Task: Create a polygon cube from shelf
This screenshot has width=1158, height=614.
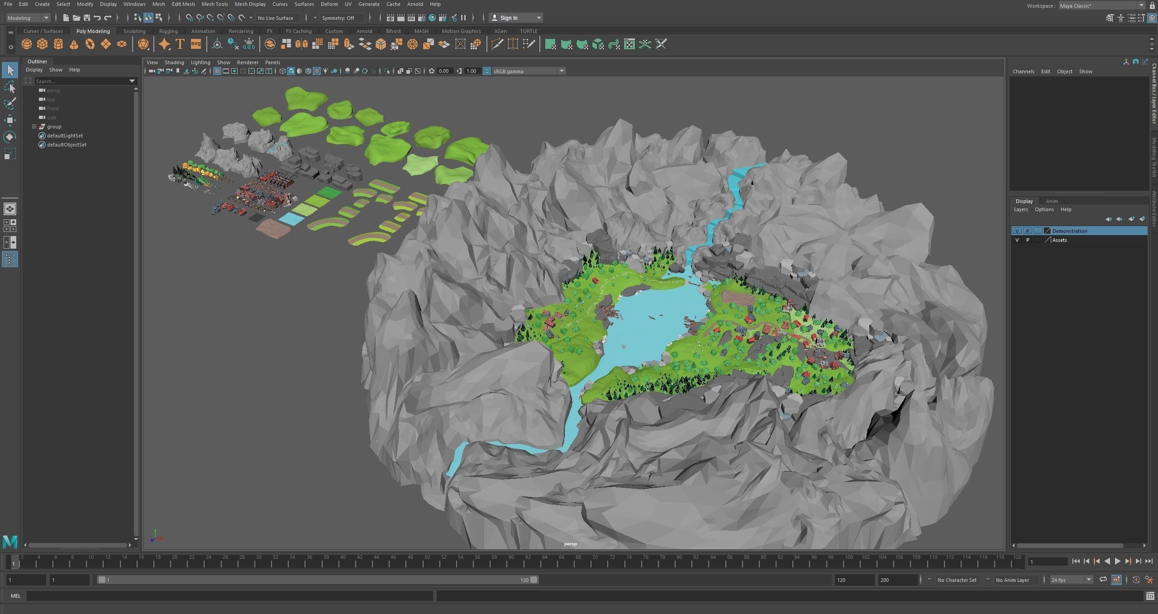Action: pos(42,44)
